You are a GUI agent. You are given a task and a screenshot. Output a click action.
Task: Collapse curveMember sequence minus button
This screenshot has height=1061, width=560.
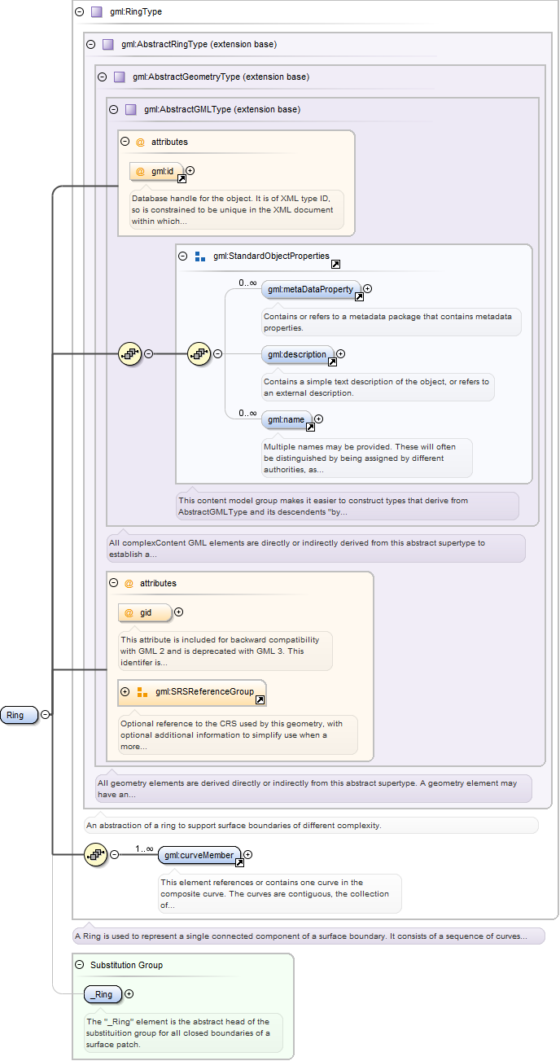(114, 854)
